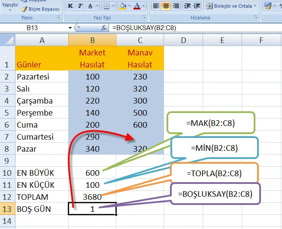282x229 pixels.
Task: Select column D header
Action: pyautogui.click(x=183, y=40)
